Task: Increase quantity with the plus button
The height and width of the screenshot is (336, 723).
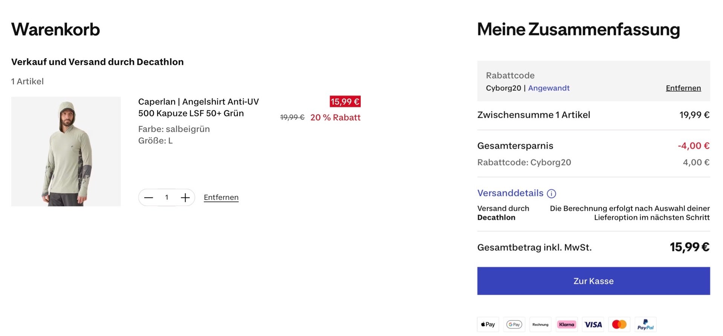Action: [185, 197]
